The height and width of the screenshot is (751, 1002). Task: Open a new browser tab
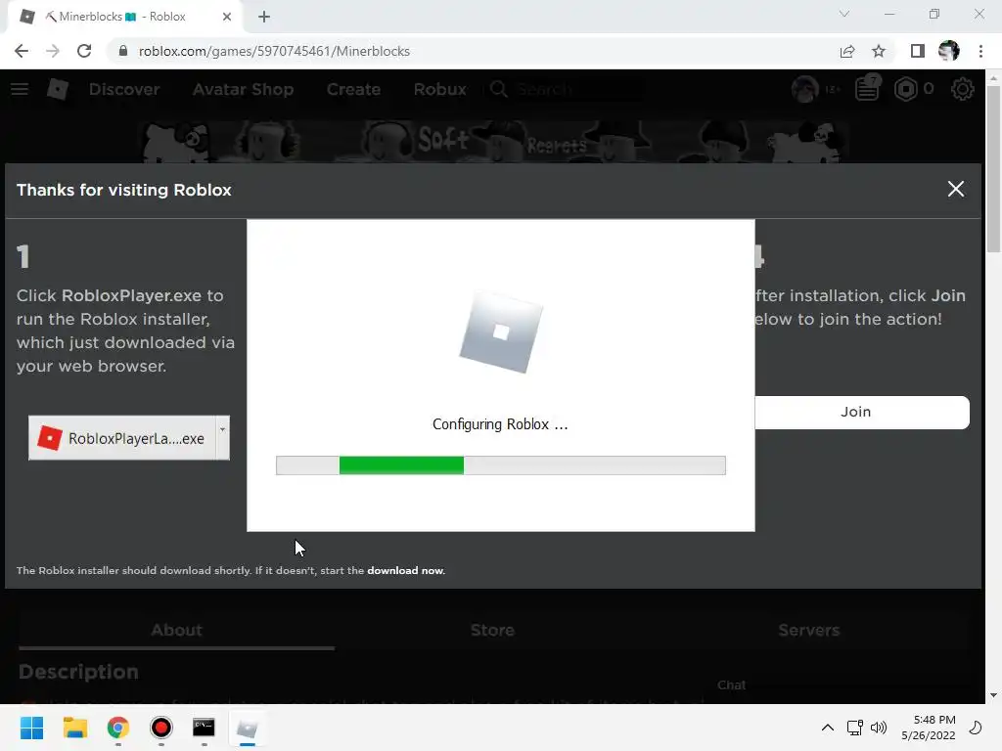pos(264,17)
